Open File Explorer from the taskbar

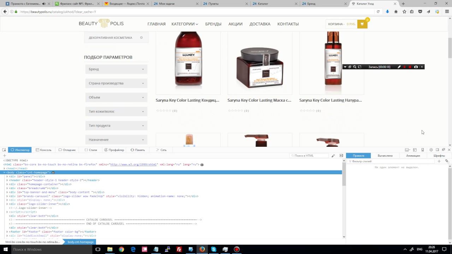pyautogui.click(x=110, y=249)
